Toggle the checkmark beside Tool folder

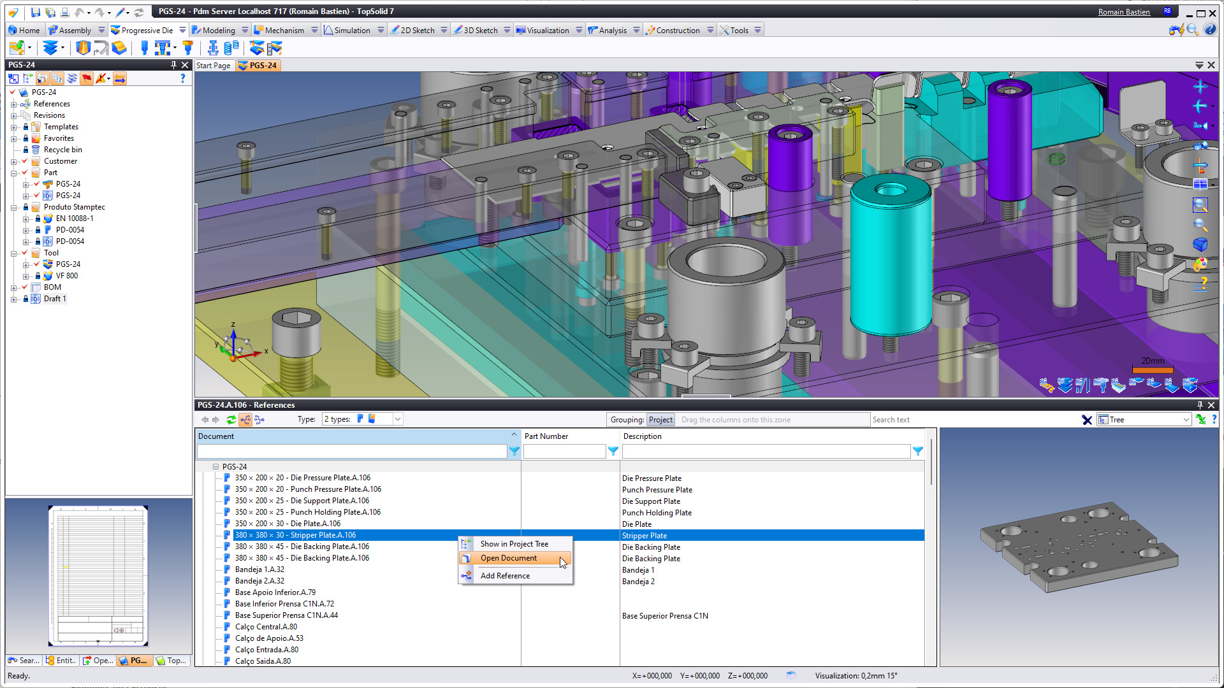(25, 253)
